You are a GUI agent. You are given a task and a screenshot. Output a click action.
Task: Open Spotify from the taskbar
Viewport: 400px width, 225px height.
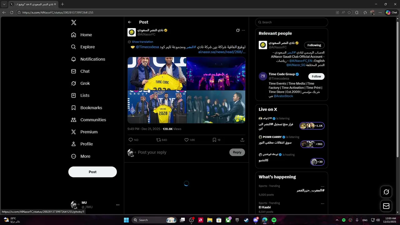[x=274, y=220]
